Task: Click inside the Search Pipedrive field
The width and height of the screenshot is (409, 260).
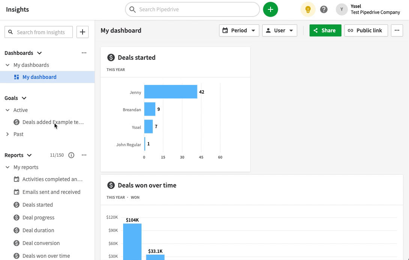Action: click(x=192, y=9)
